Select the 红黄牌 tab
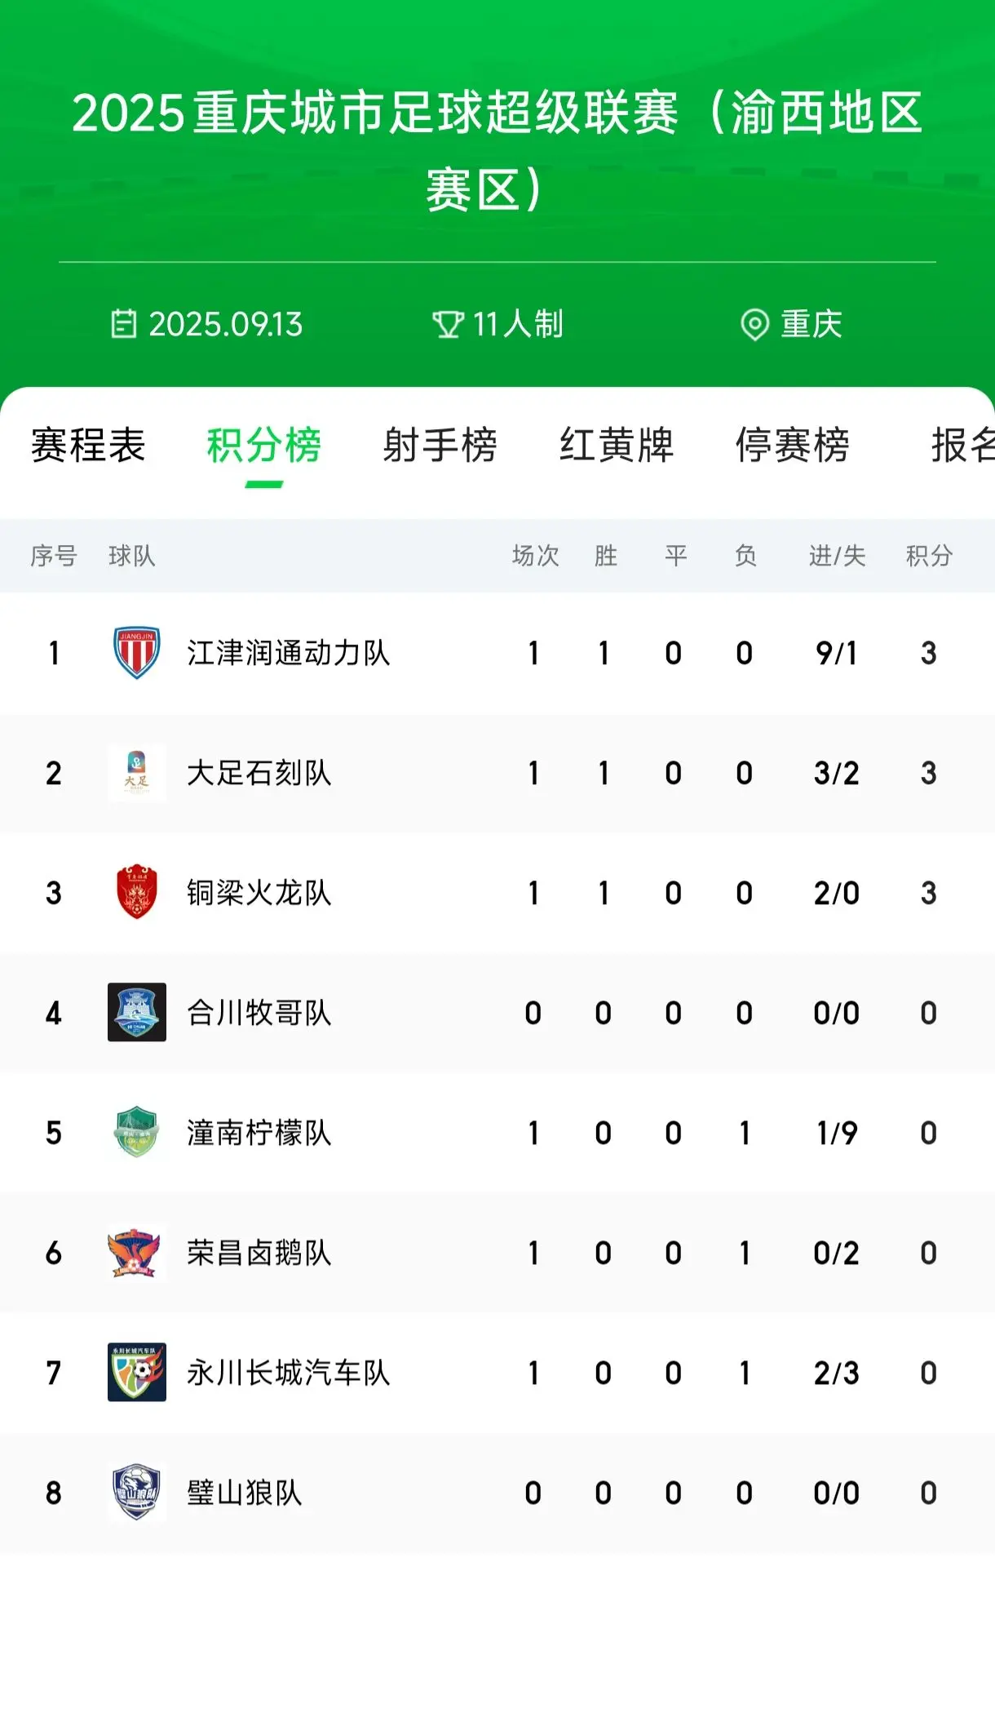 [616, 446]
